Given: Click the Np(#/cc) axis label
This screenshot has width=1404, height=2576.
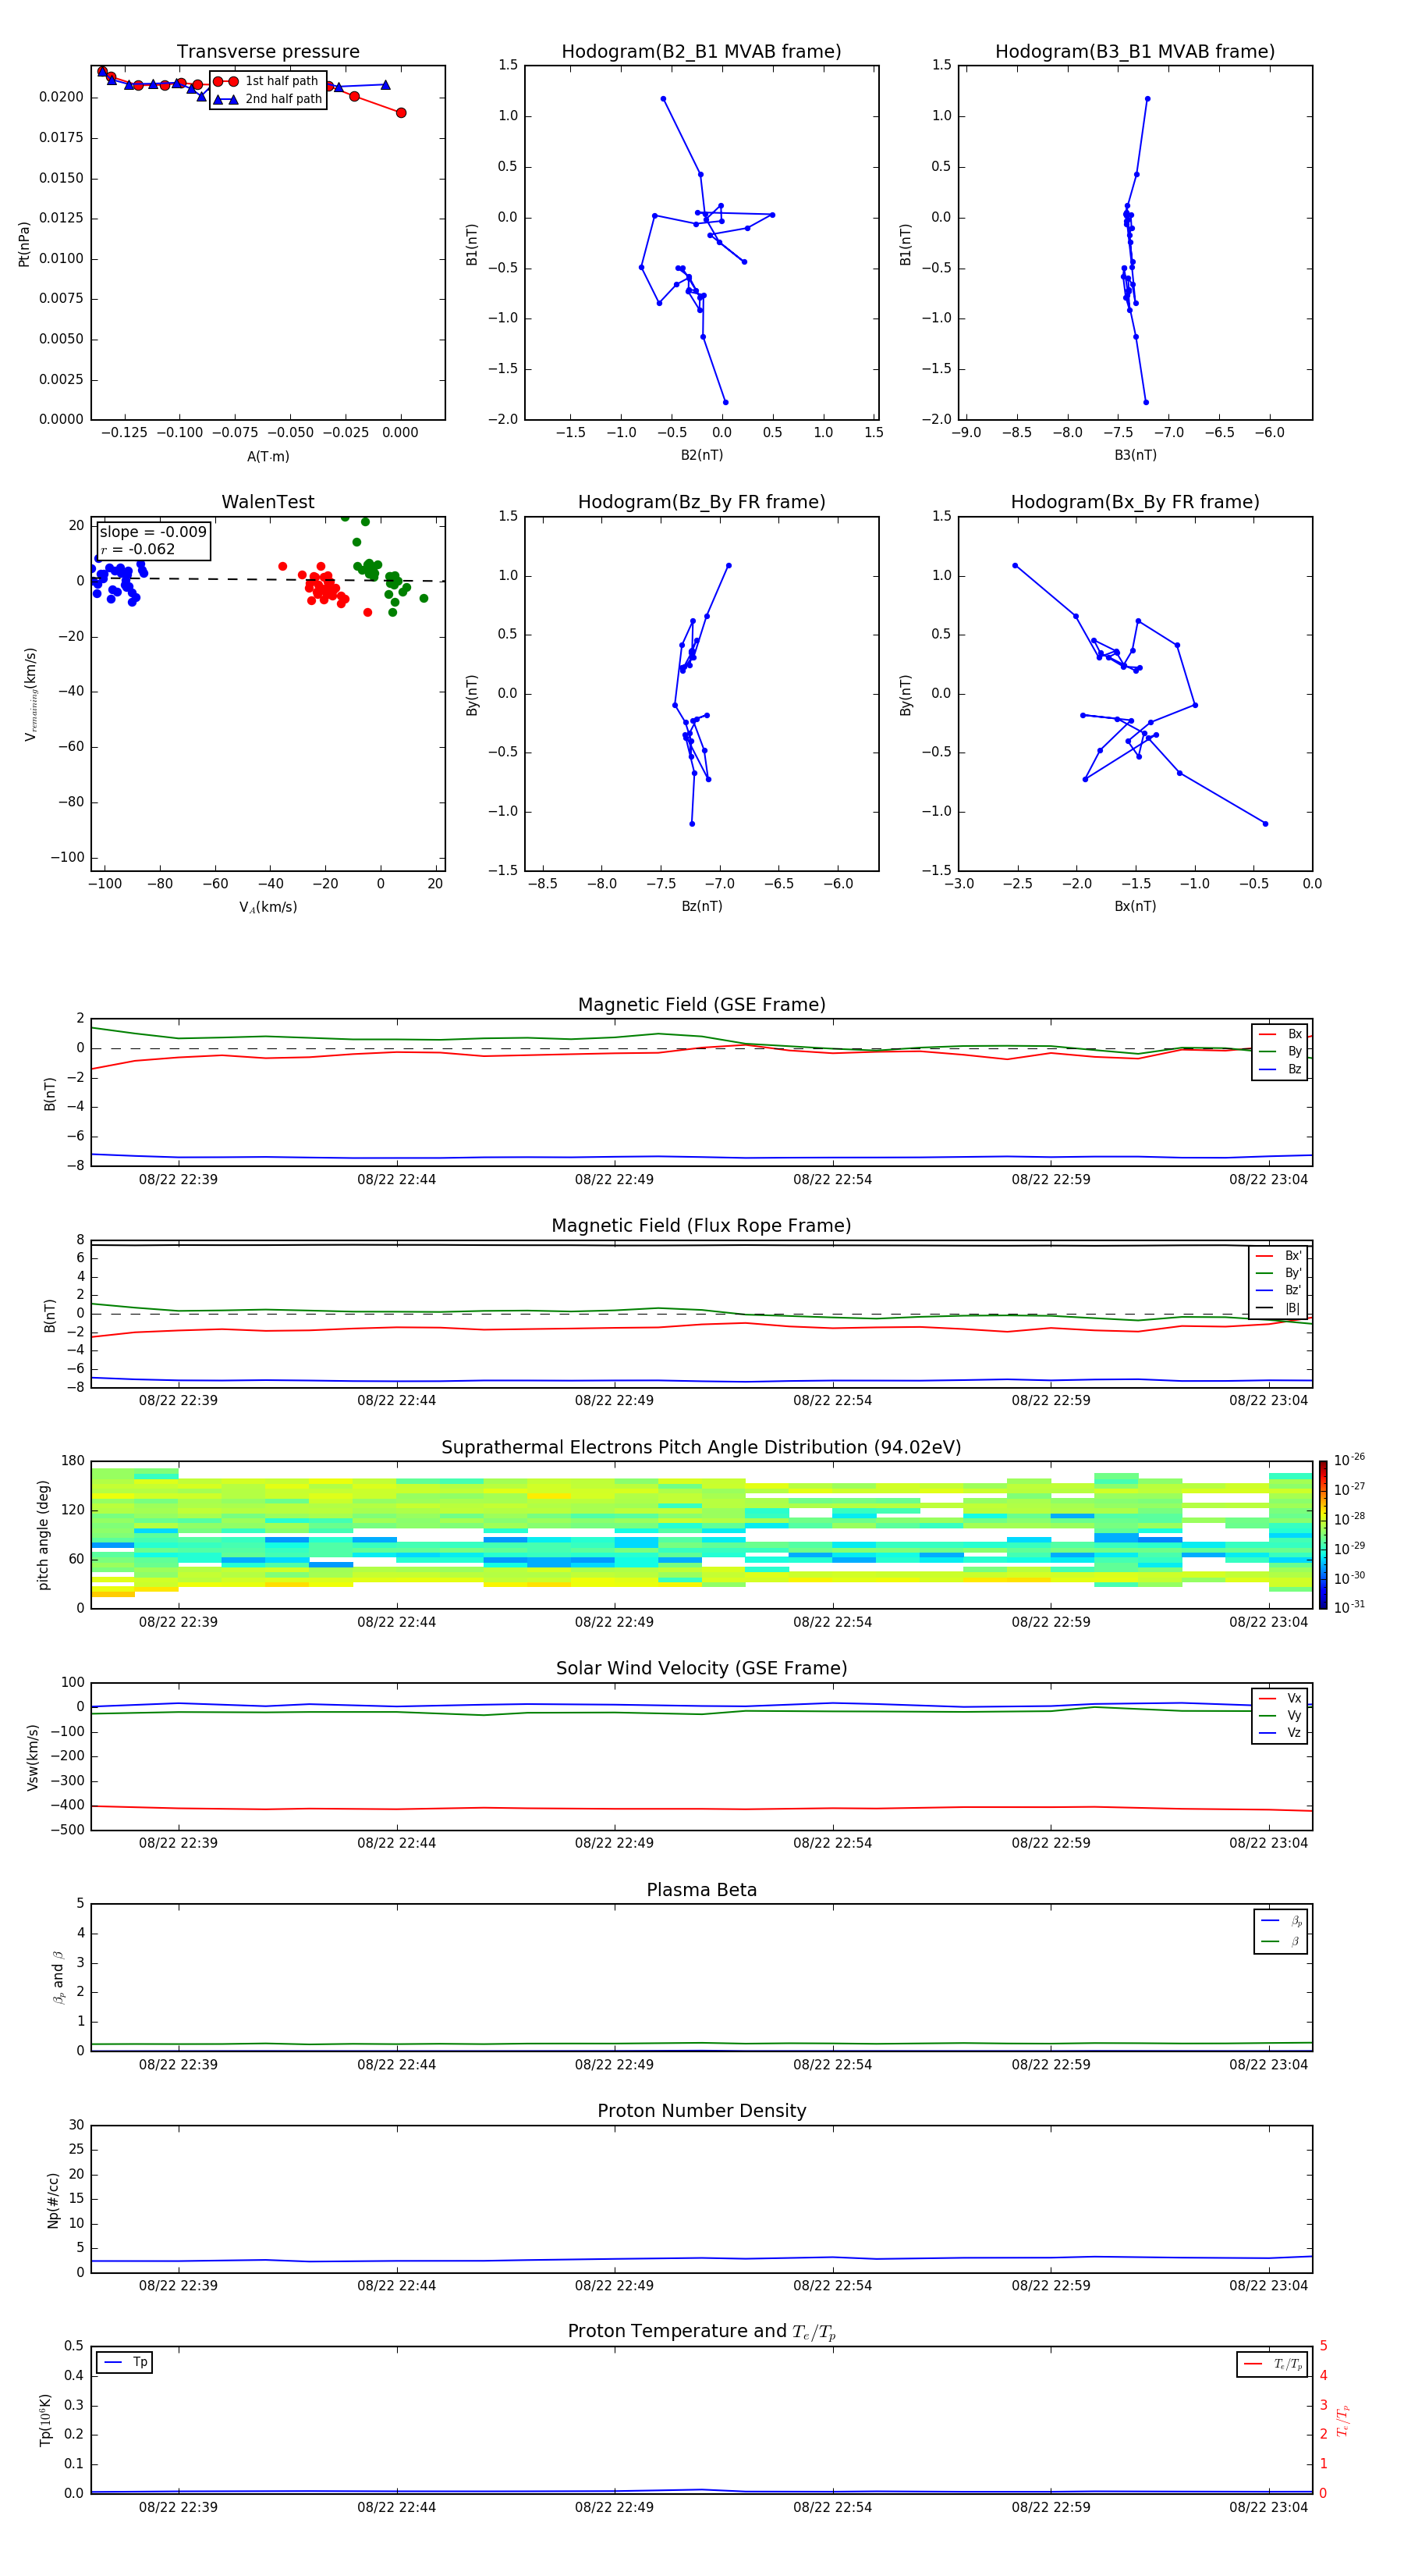Looking at the screenshot, I should click(x=53, y=2200).
